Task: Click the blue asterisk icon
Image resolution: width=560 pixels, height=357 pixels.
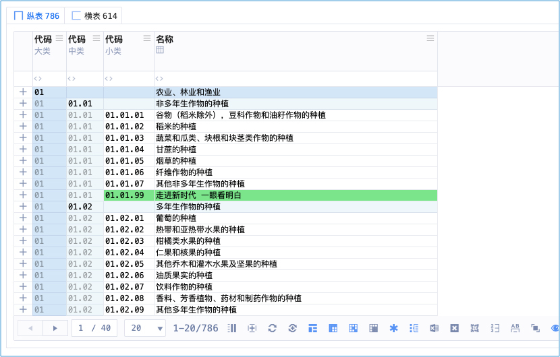Action: (393, 328)
